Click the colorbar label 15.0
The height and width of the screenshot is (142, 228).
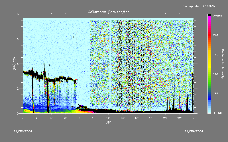tap(216, 55)
